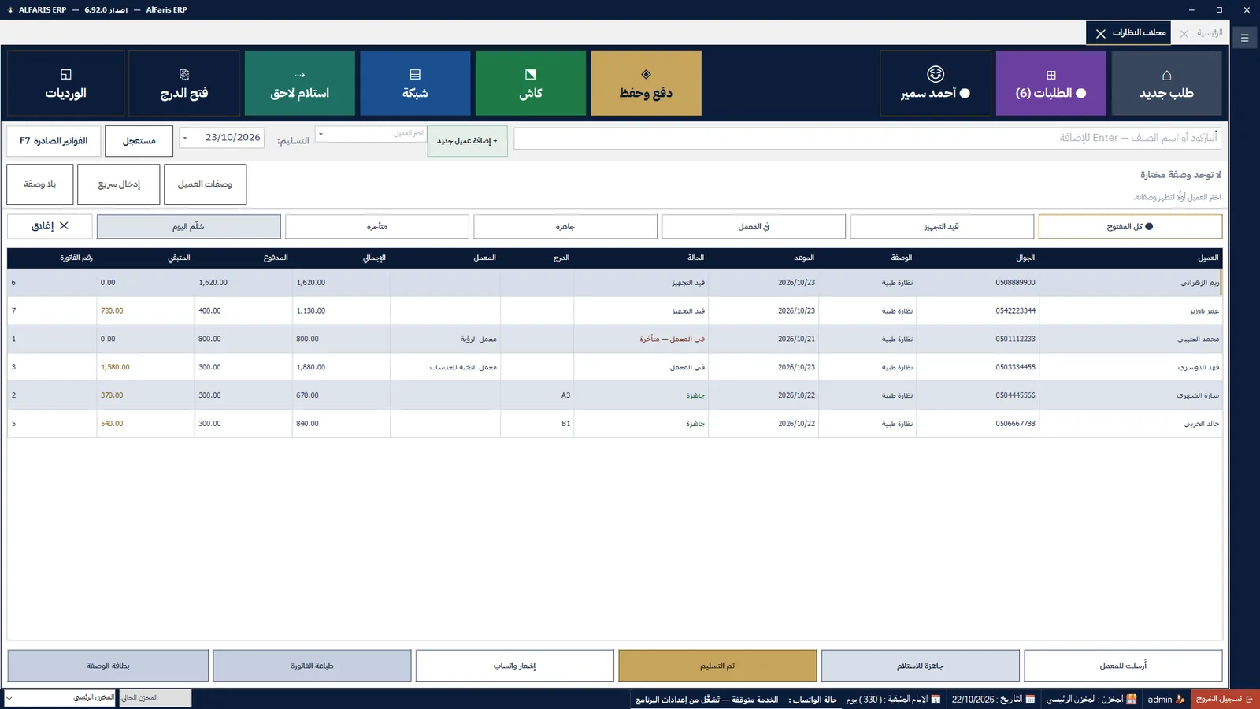Switch to the الرئيسية tab

(1210, 32)
